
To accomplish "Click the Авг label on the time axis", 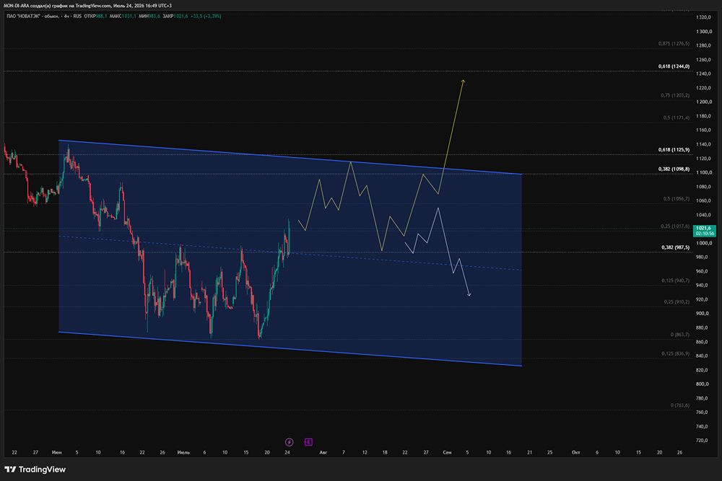I will pyautogui.click(x=323, y=452).
